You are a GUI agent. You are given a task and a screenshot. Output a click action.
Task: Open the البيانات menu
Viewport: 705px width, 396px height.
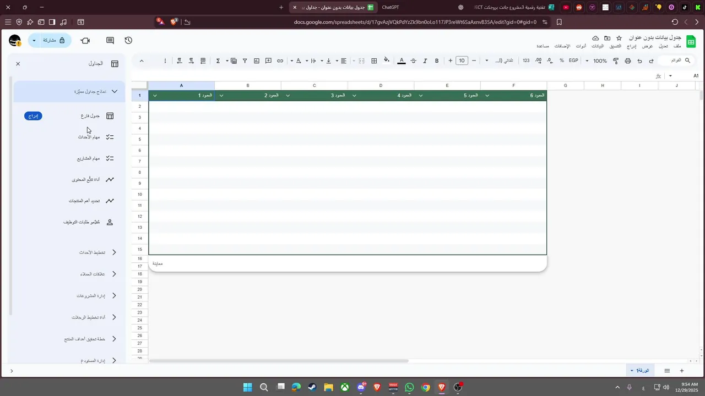coord(596,46)
